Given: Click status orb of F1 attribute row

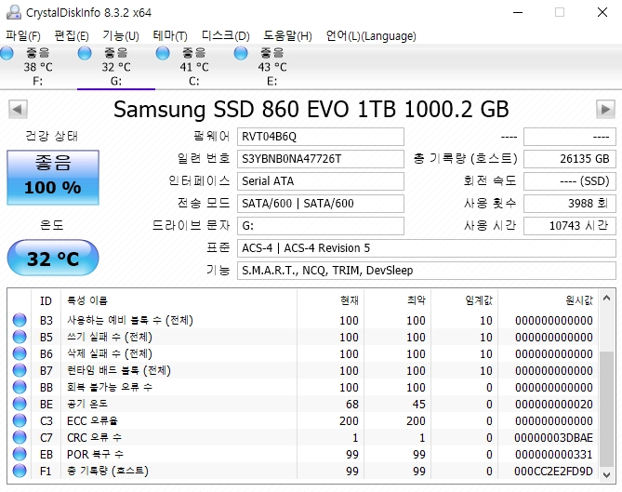Looking at the screenshot, I should pyautogui.click(x=20, y=471).
